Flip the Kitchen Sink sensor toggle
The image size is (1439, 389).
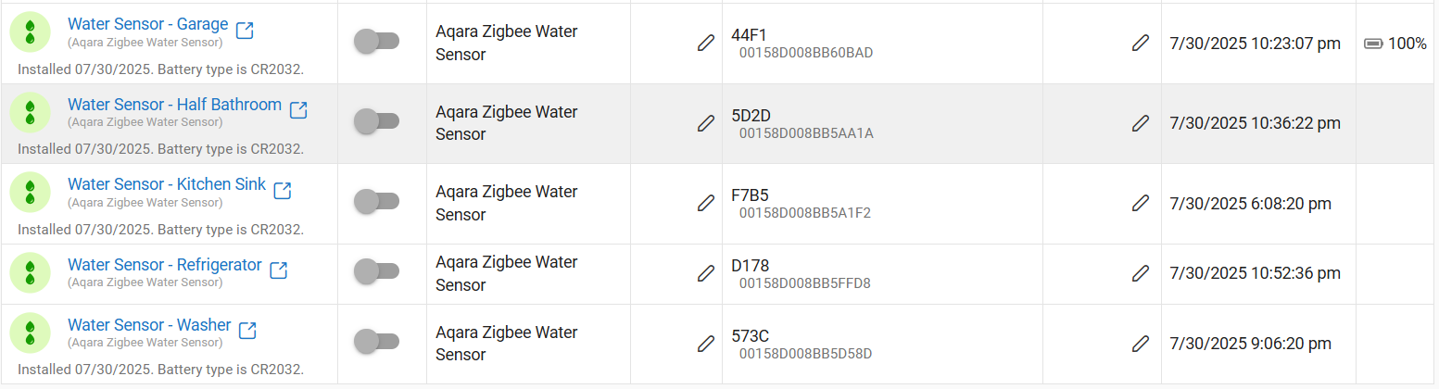[x=376, y=200]
